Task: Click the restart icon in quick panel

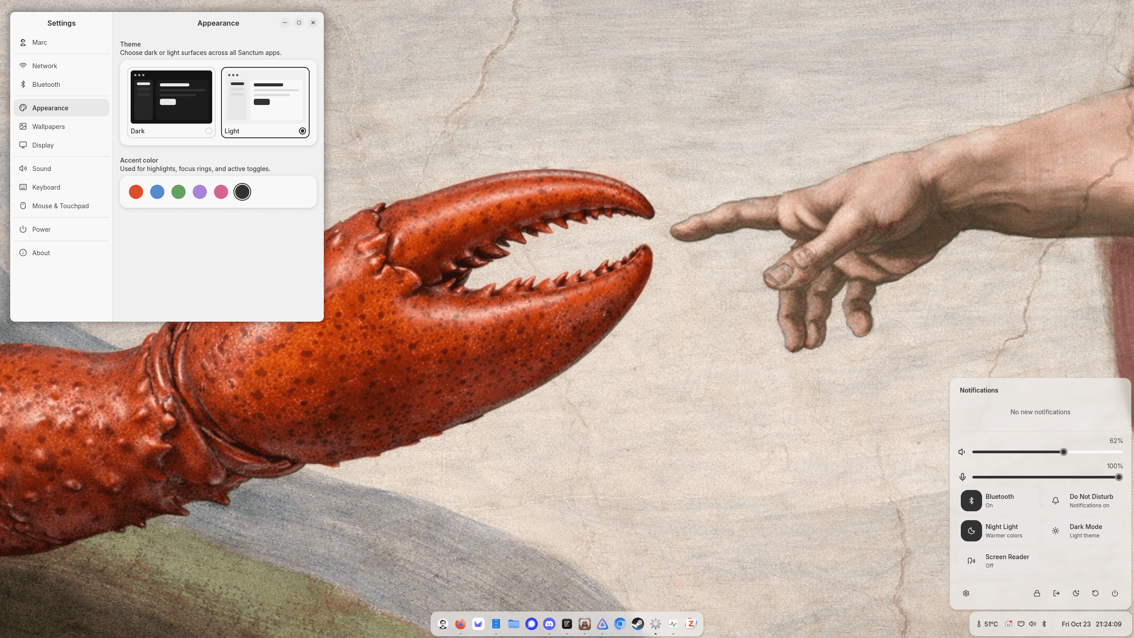Action: pos(1095,593)
